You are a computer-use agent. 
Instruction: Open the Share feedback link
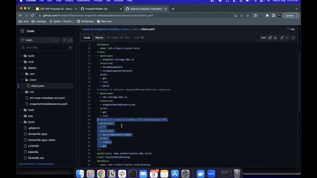tap(46, 164)
